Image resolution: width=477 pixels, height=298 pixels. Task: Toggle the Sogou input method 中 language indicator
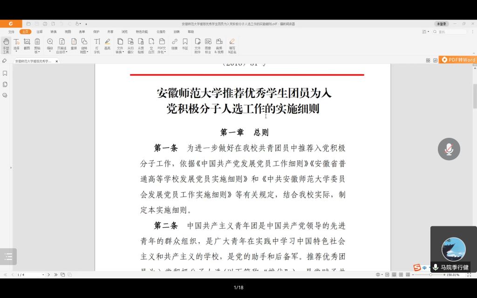point(424,268)
